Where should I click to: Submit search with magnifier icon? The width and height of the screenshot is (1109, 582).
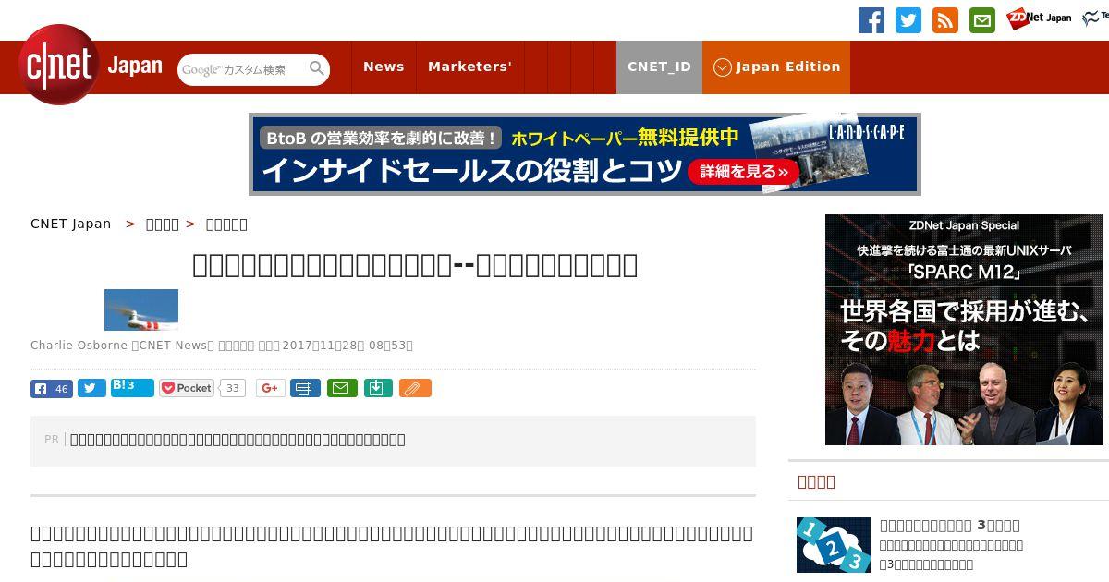pyautogui.click(x=317, y=68)
